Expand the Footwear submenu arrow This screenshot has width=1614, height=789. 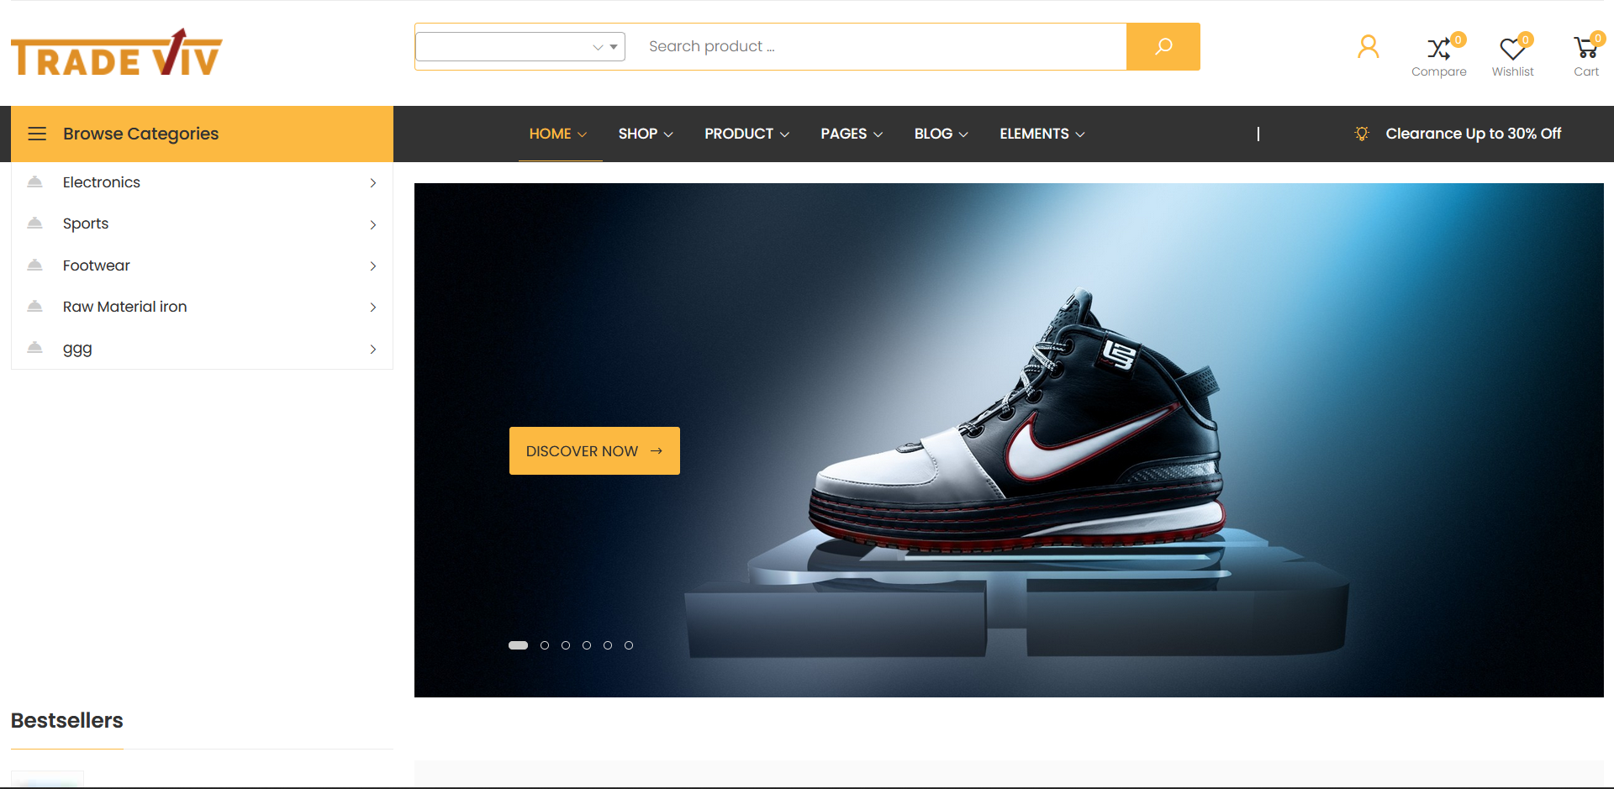(x=373, y=266)
